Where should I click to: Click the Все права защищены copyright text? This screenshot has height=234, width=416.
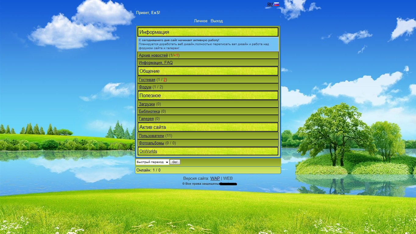pos(201,184)
